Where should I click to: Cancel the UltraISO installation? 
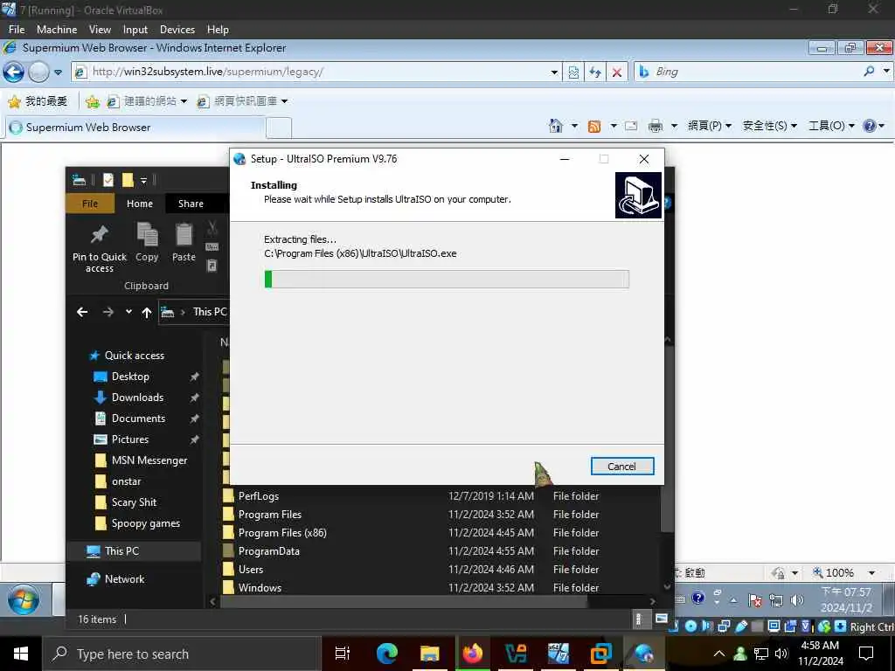pyautogui.click(x=621, y=467)
